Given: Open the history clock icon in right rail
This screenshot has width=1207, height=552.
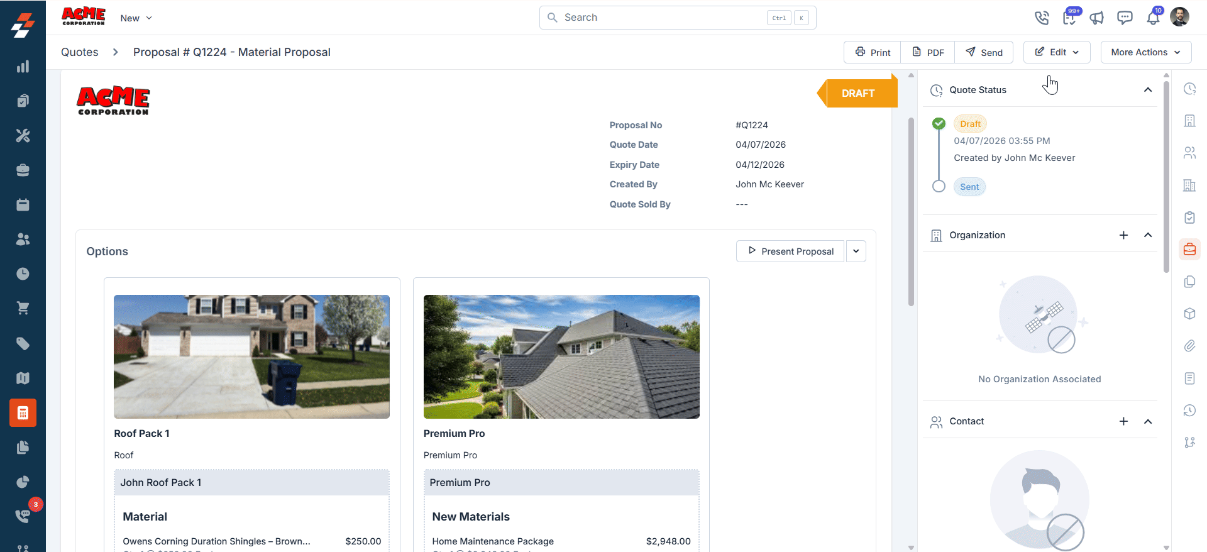Looking at the screenshot, I should point(1189,411).
